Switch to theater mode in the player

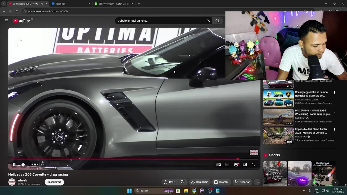245,165
